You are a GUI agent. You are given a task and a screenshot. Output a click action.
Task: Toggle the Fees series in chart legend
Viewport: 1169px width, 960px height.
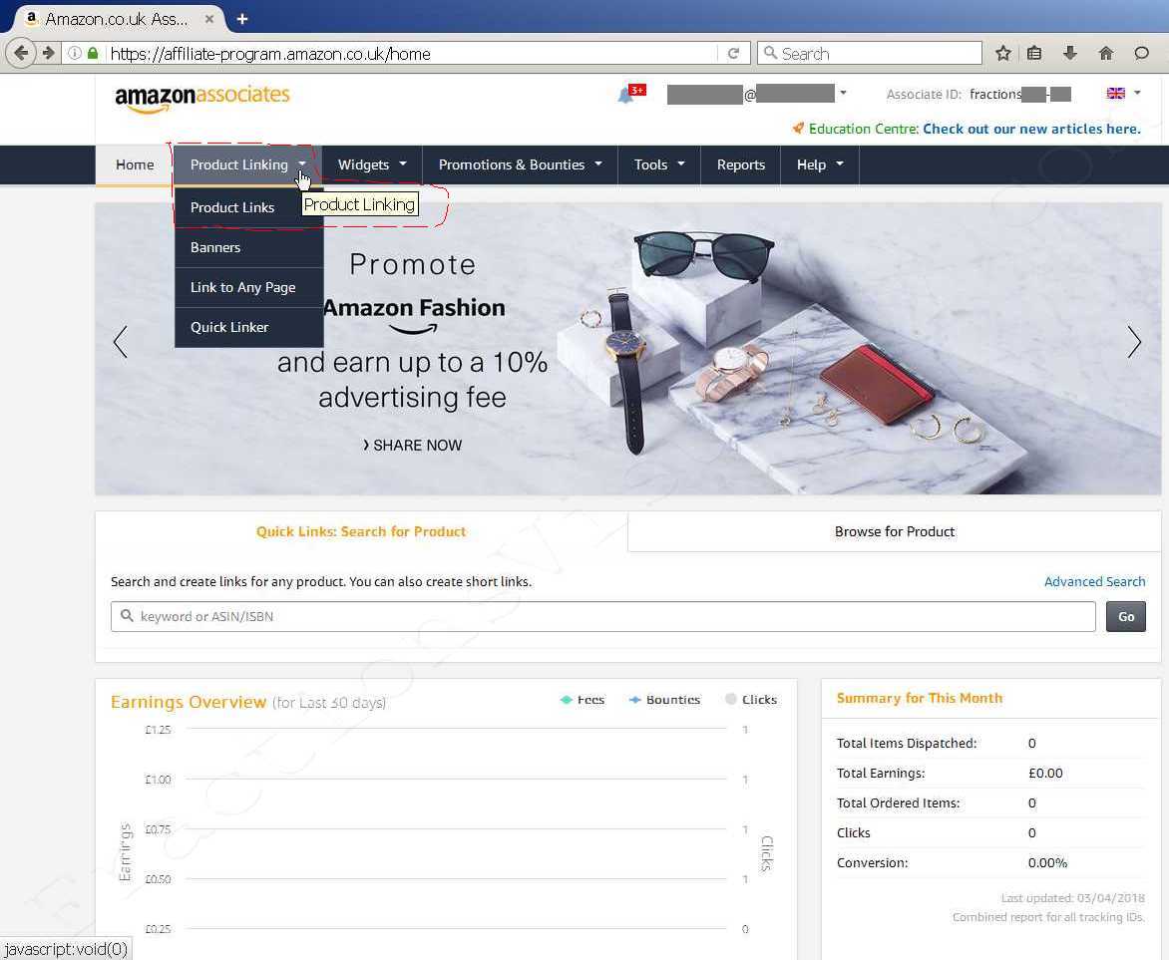pyautogui.click(x=583, y=699)
